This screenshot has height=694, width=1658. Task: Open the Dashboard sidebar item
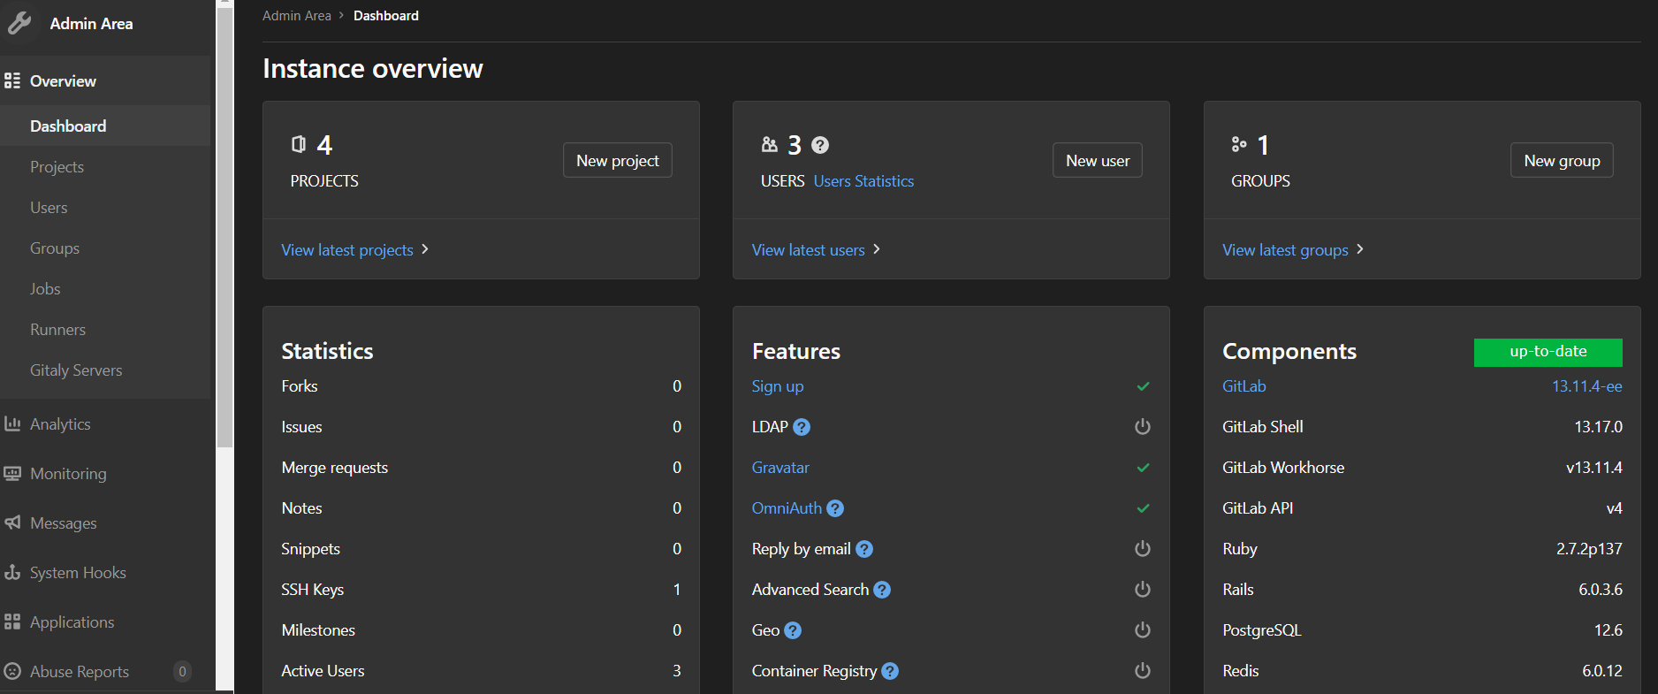click(x=105, y=126)
